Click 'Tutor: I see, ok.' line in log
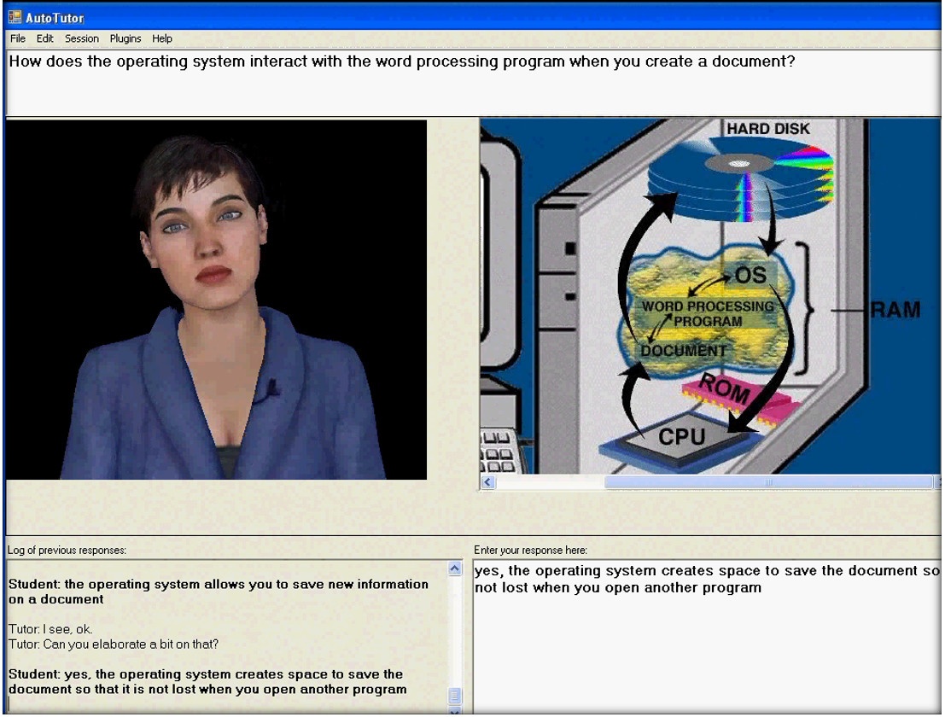The height and width of the screenshot is (717, 945). coord(50,629)
